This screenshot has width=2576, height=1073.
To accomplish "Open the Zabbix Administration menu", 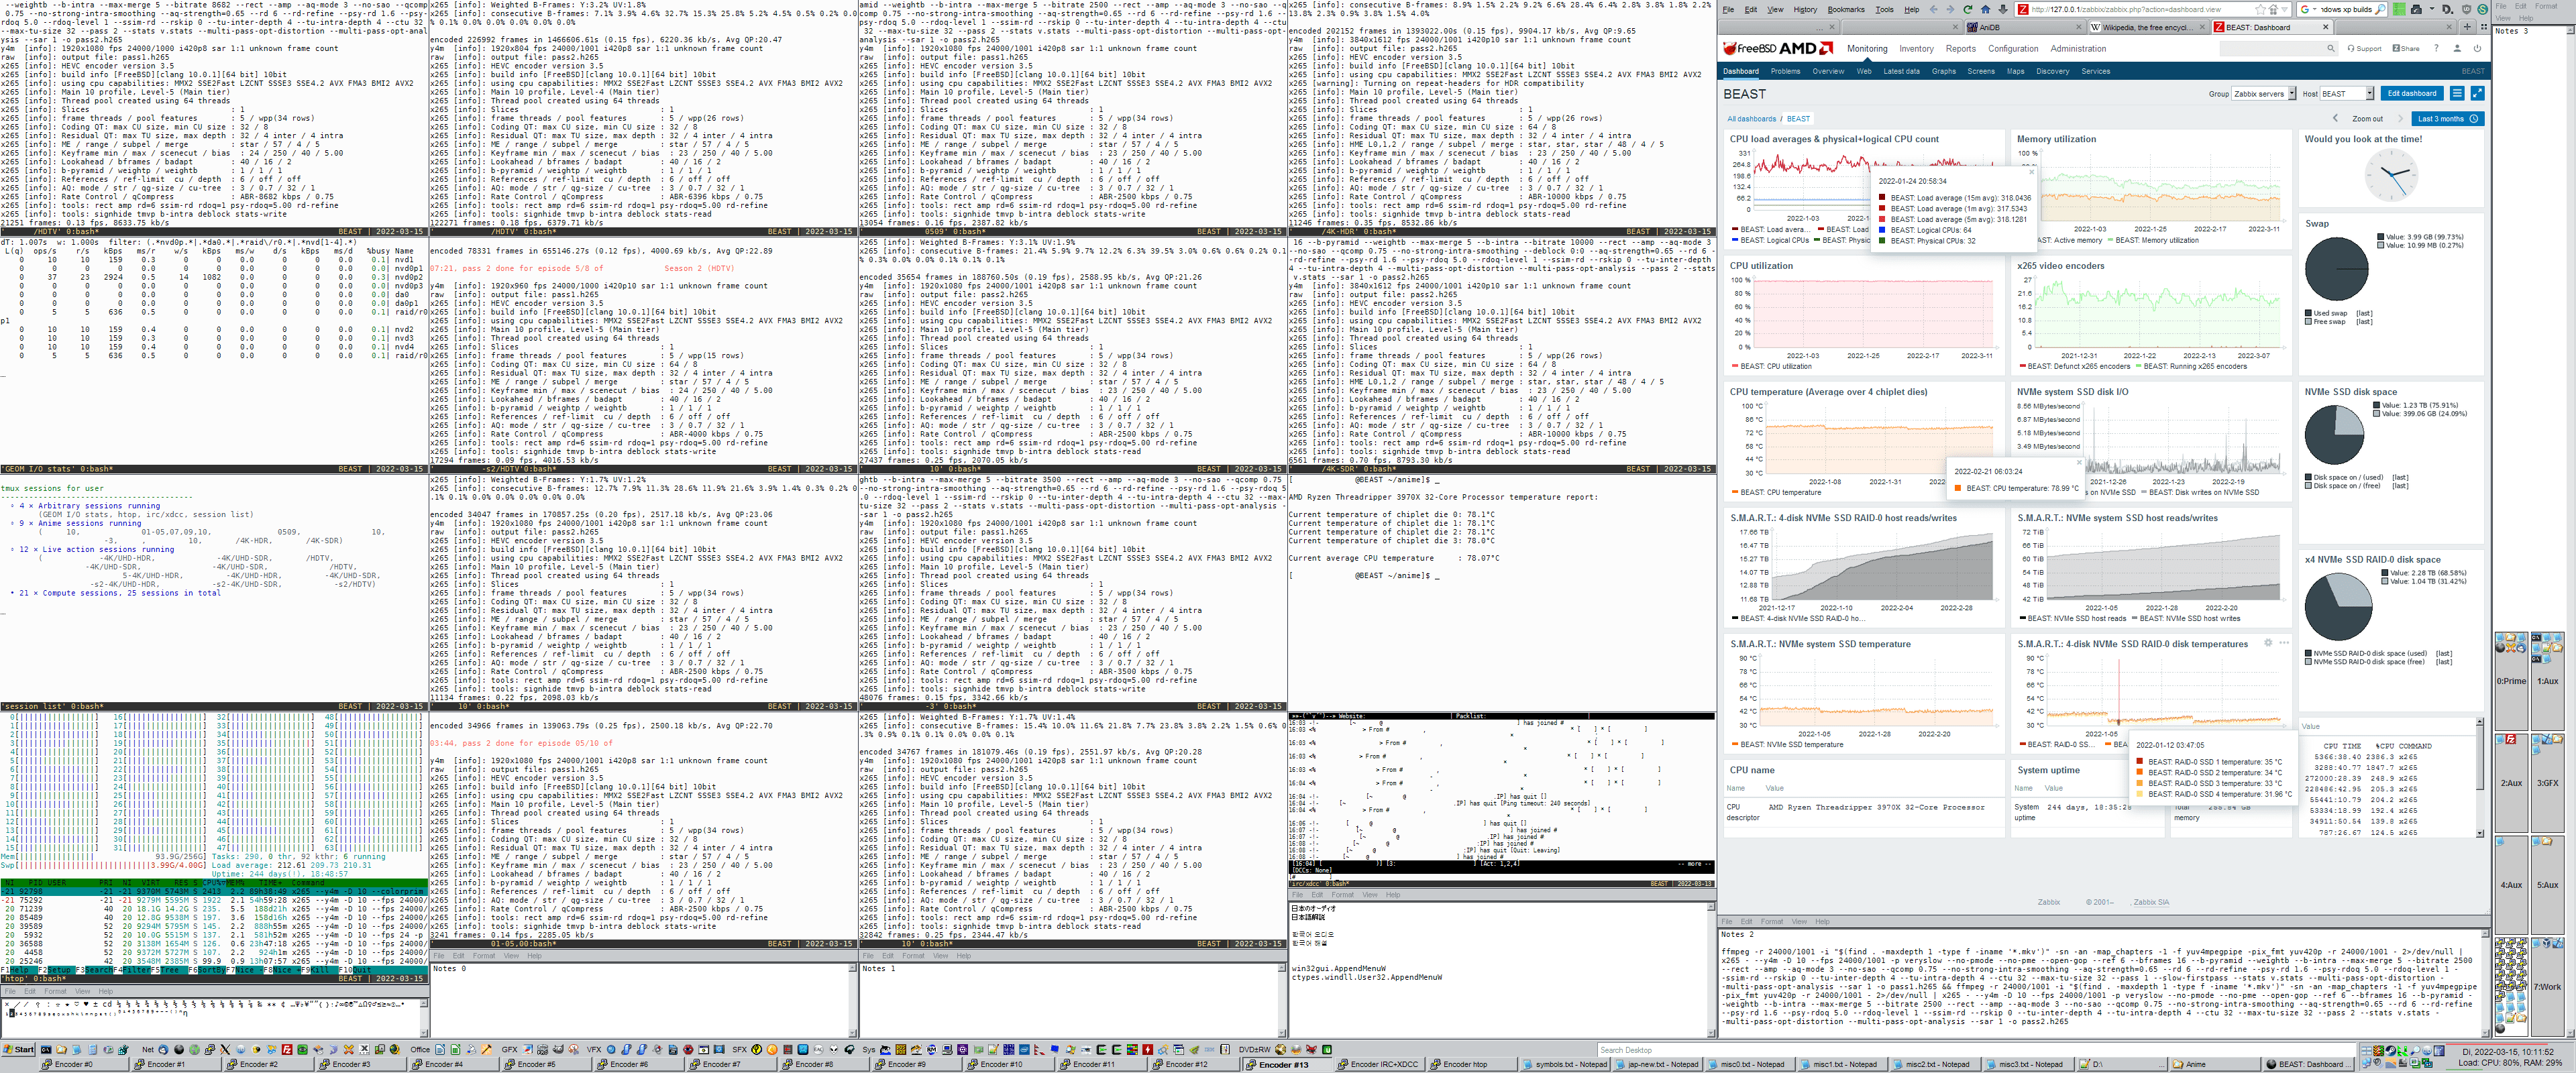I will pos(2079,49).
